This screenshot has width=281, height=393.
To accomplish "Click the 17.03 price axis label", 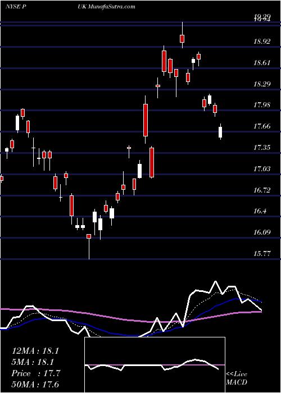I will point(262,168).
